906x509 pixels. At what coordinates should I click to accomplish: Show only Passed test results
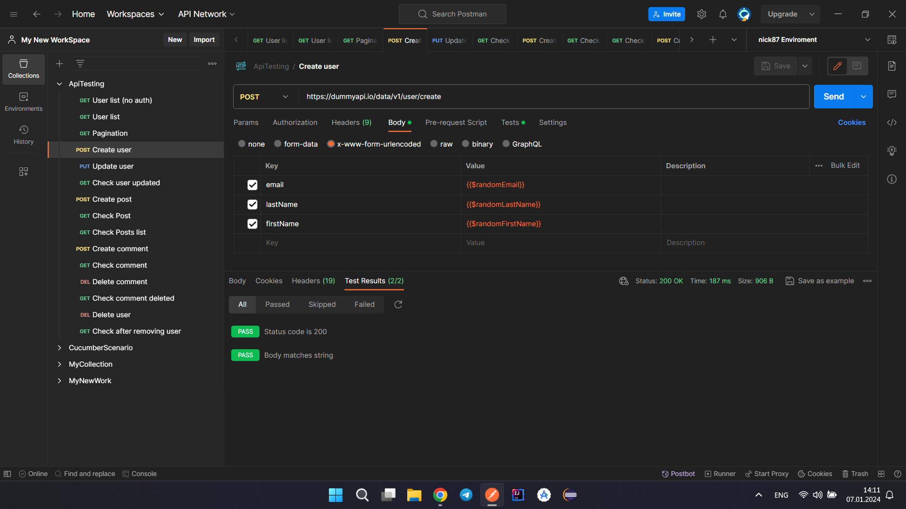[277, 304]
